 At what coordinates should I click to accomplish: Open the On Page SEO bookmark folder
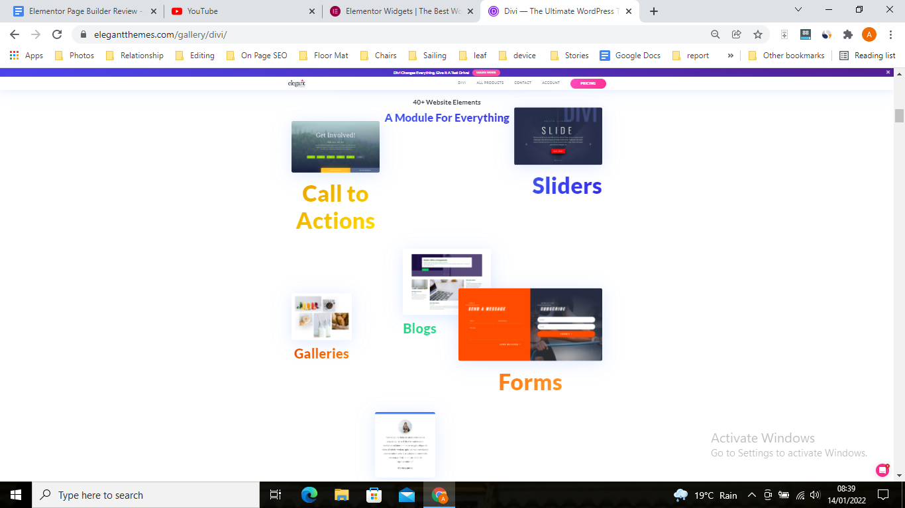pyautogui.click(x=256, y=56)
